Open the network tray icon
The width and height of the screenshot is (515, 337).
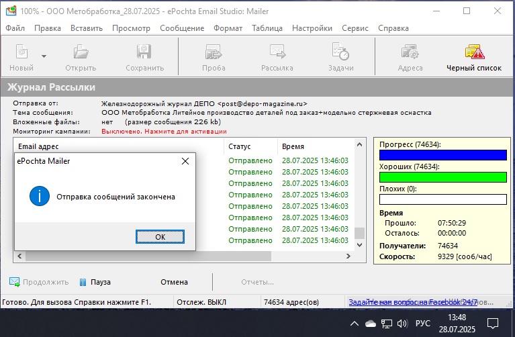[x=387, y=324]
